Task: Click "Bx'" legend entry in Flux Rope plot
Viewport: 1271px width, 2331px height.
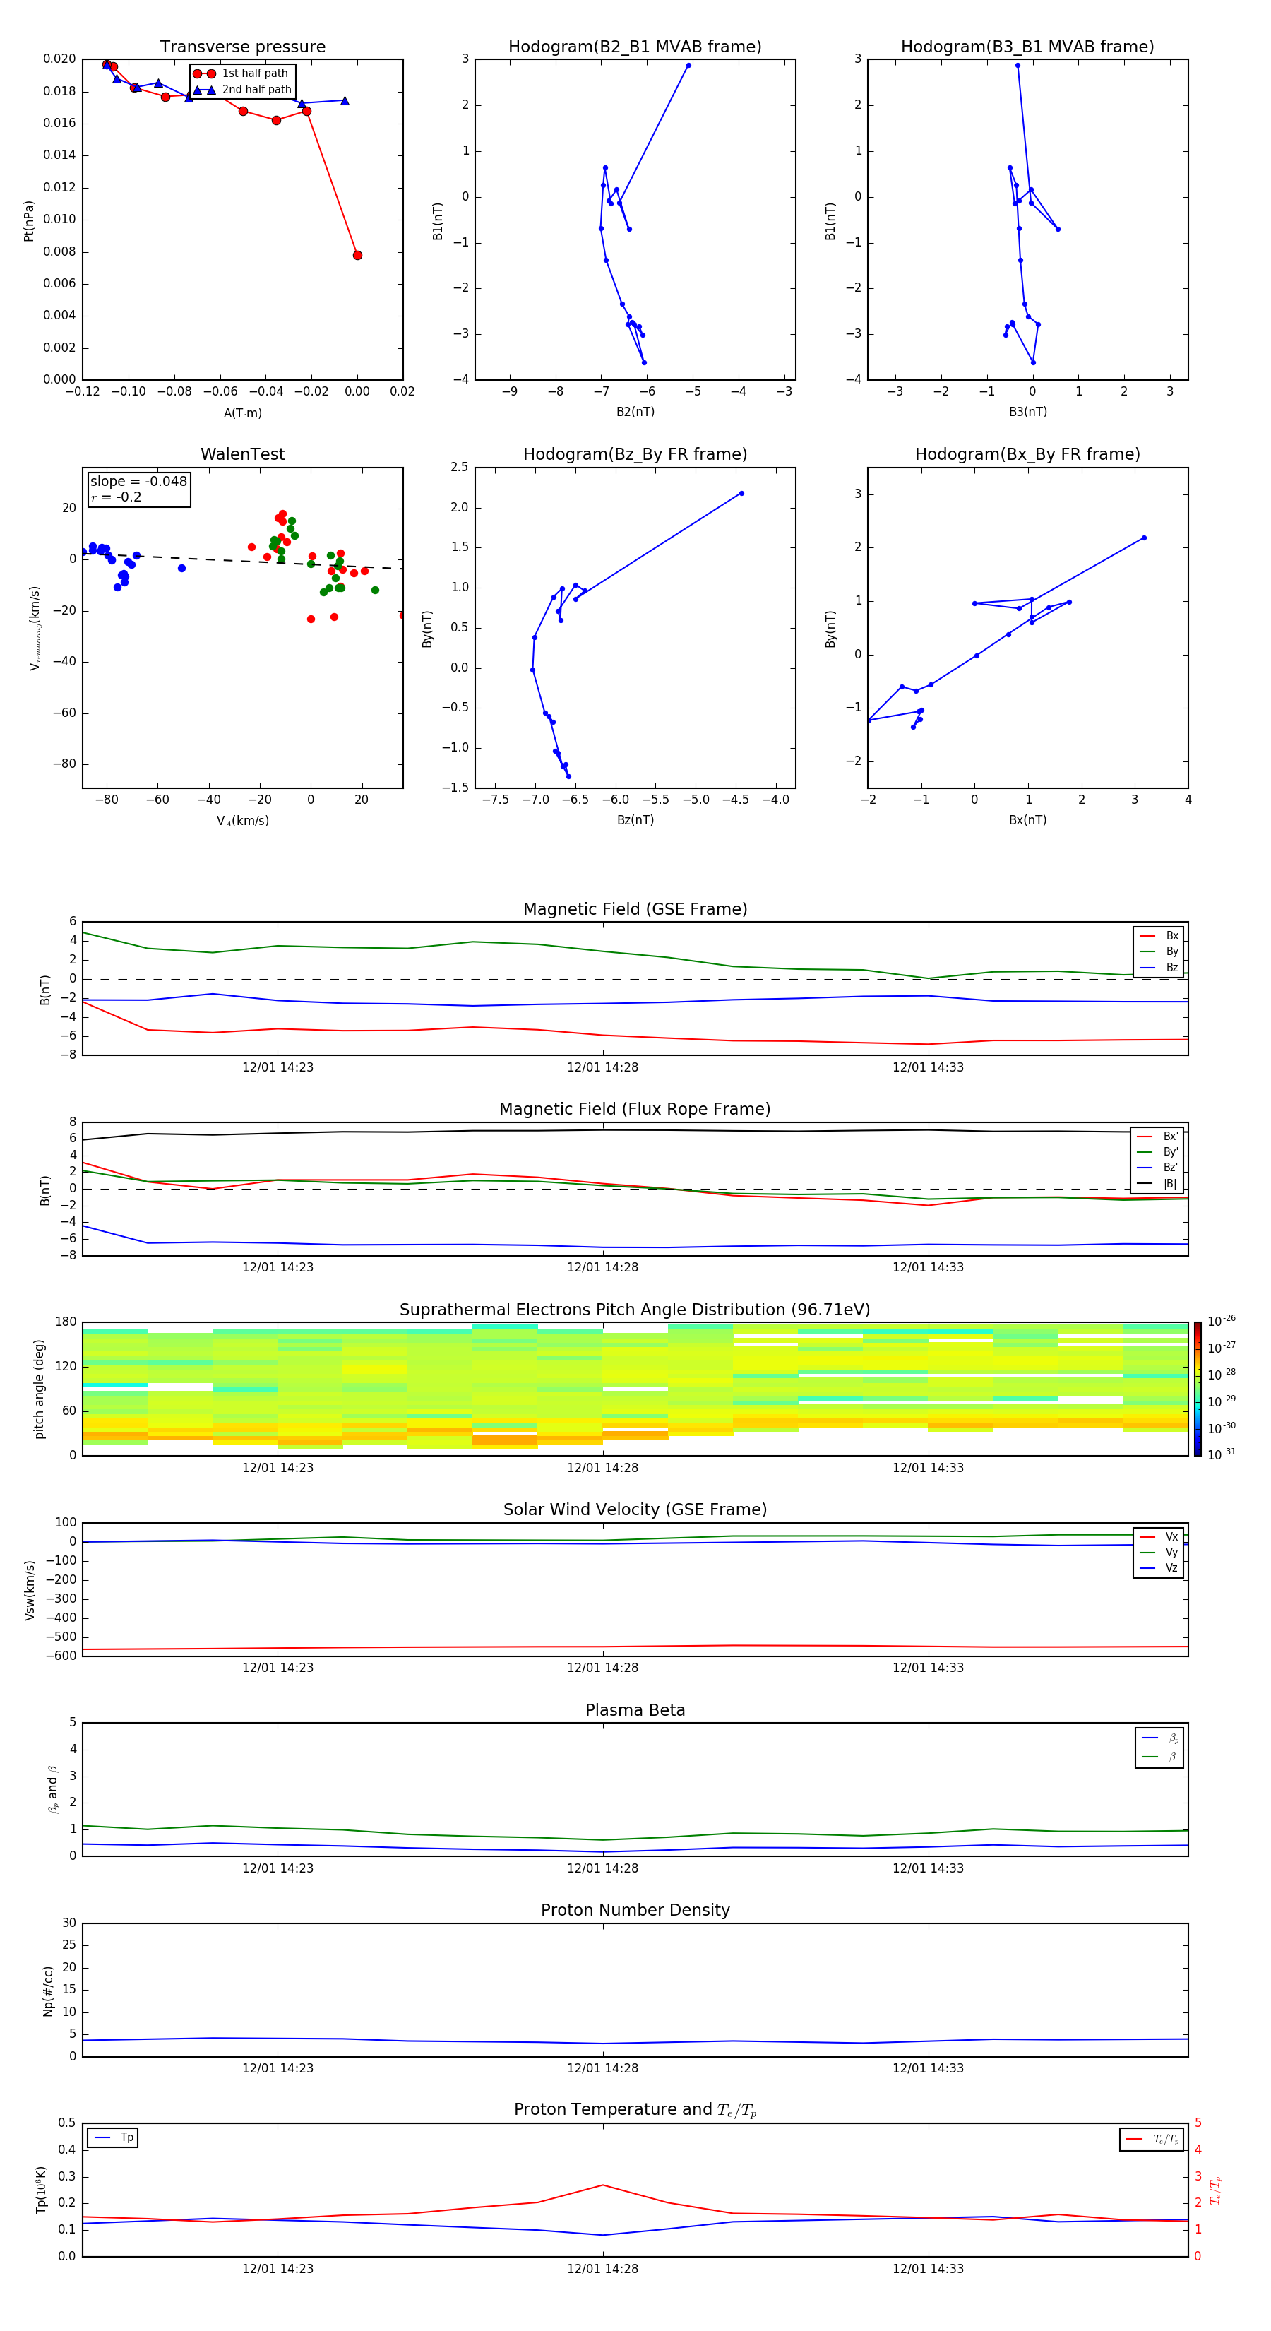Action: point(1158,1137)
